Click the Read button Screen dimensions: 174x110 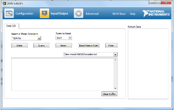[x=64, y=46]
